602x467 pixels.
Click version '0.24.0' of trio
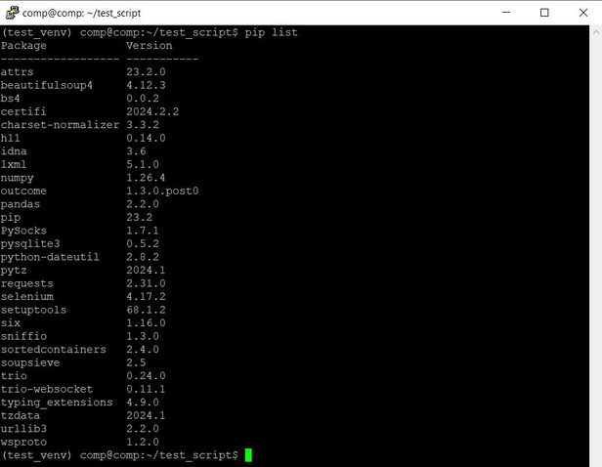146,376
